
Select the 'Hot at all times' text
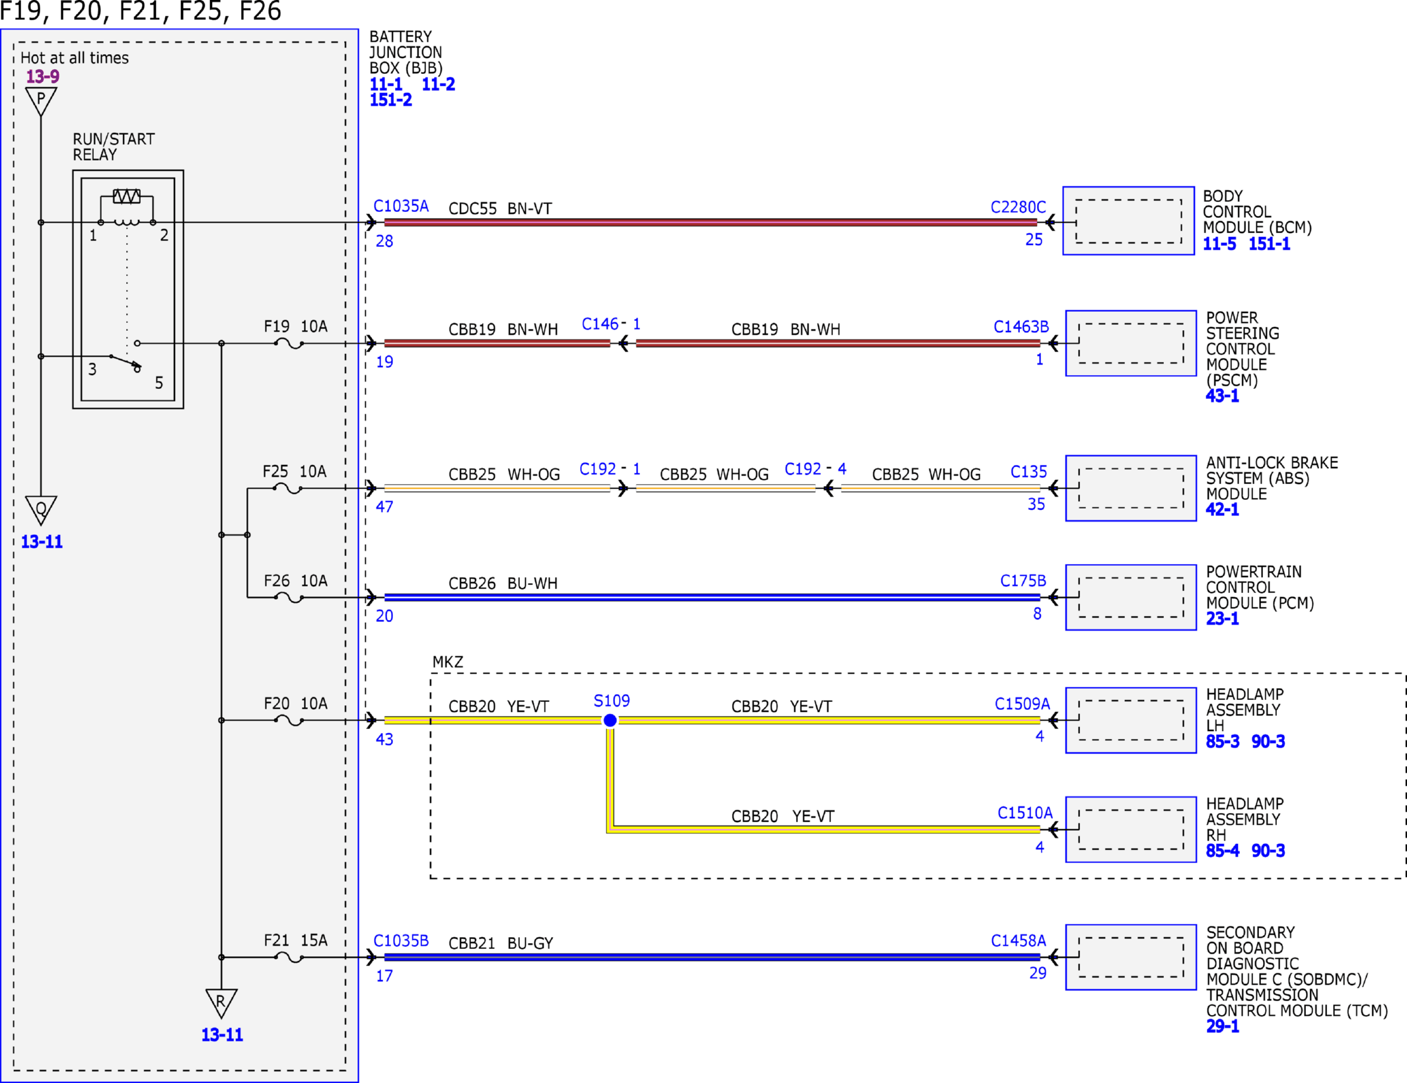(75, 58)
